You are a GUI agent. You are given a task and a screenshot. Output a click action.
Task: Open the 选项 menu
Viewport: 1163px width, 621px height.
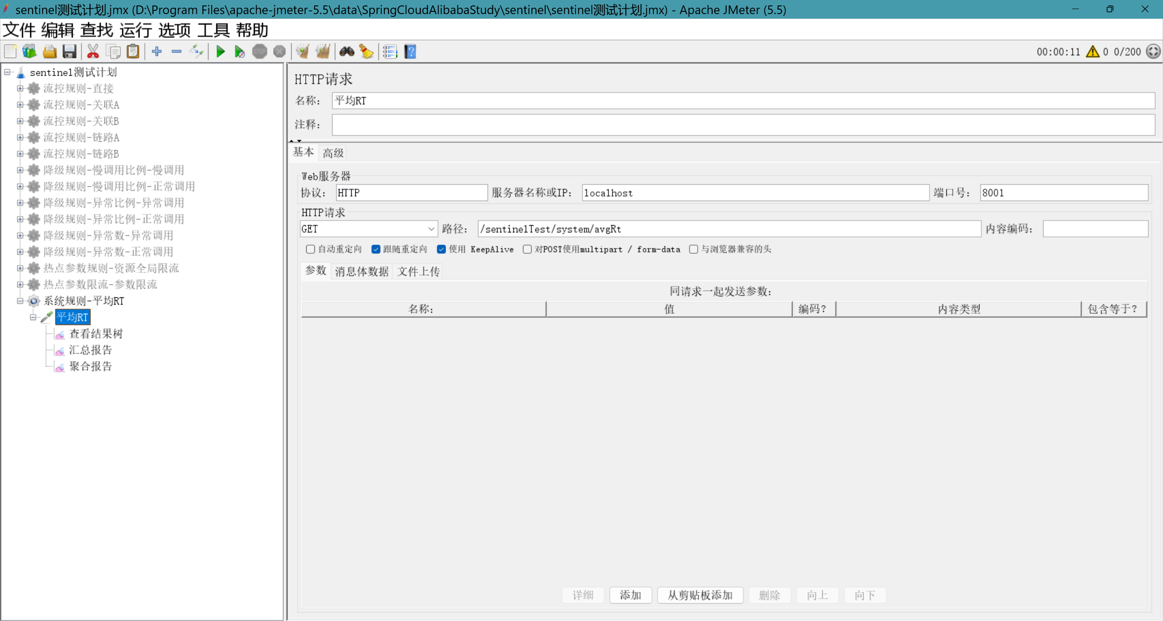tap(174, 30)
